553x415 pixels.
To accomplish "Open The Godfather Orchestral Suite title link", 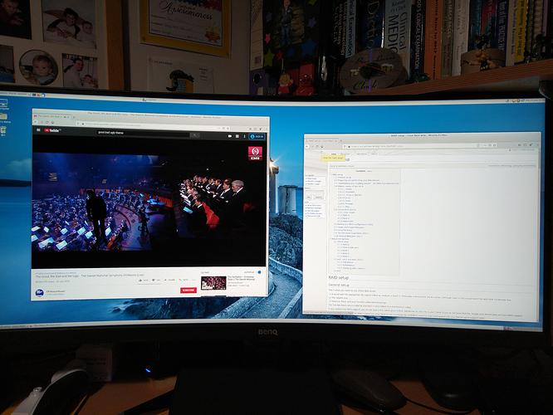I will [242, 278].
